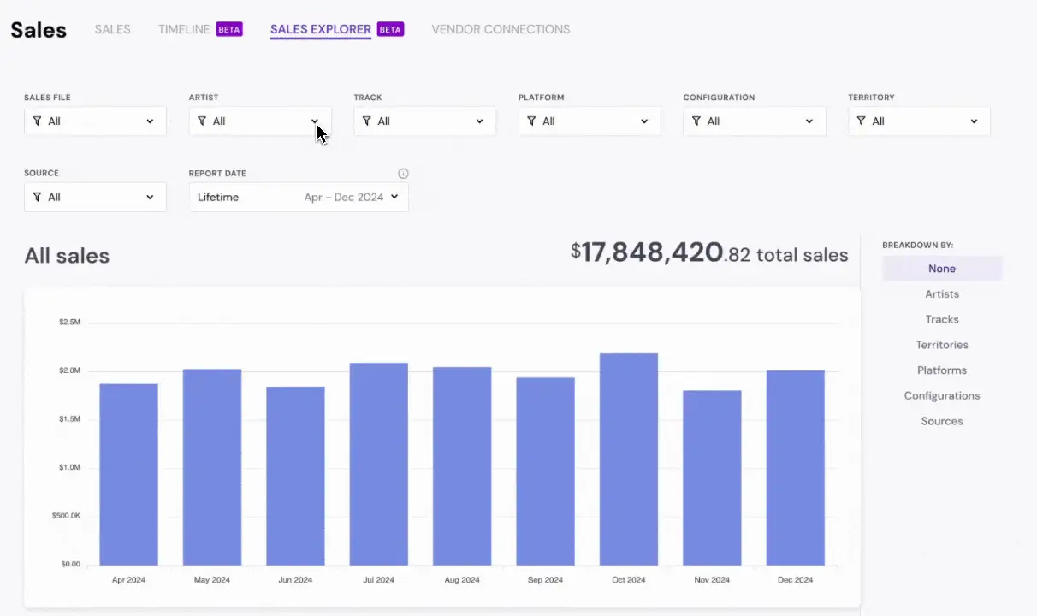Click the $1.0M axis label
This screenshot has height=616, width=1037.
tap(69, 468)
